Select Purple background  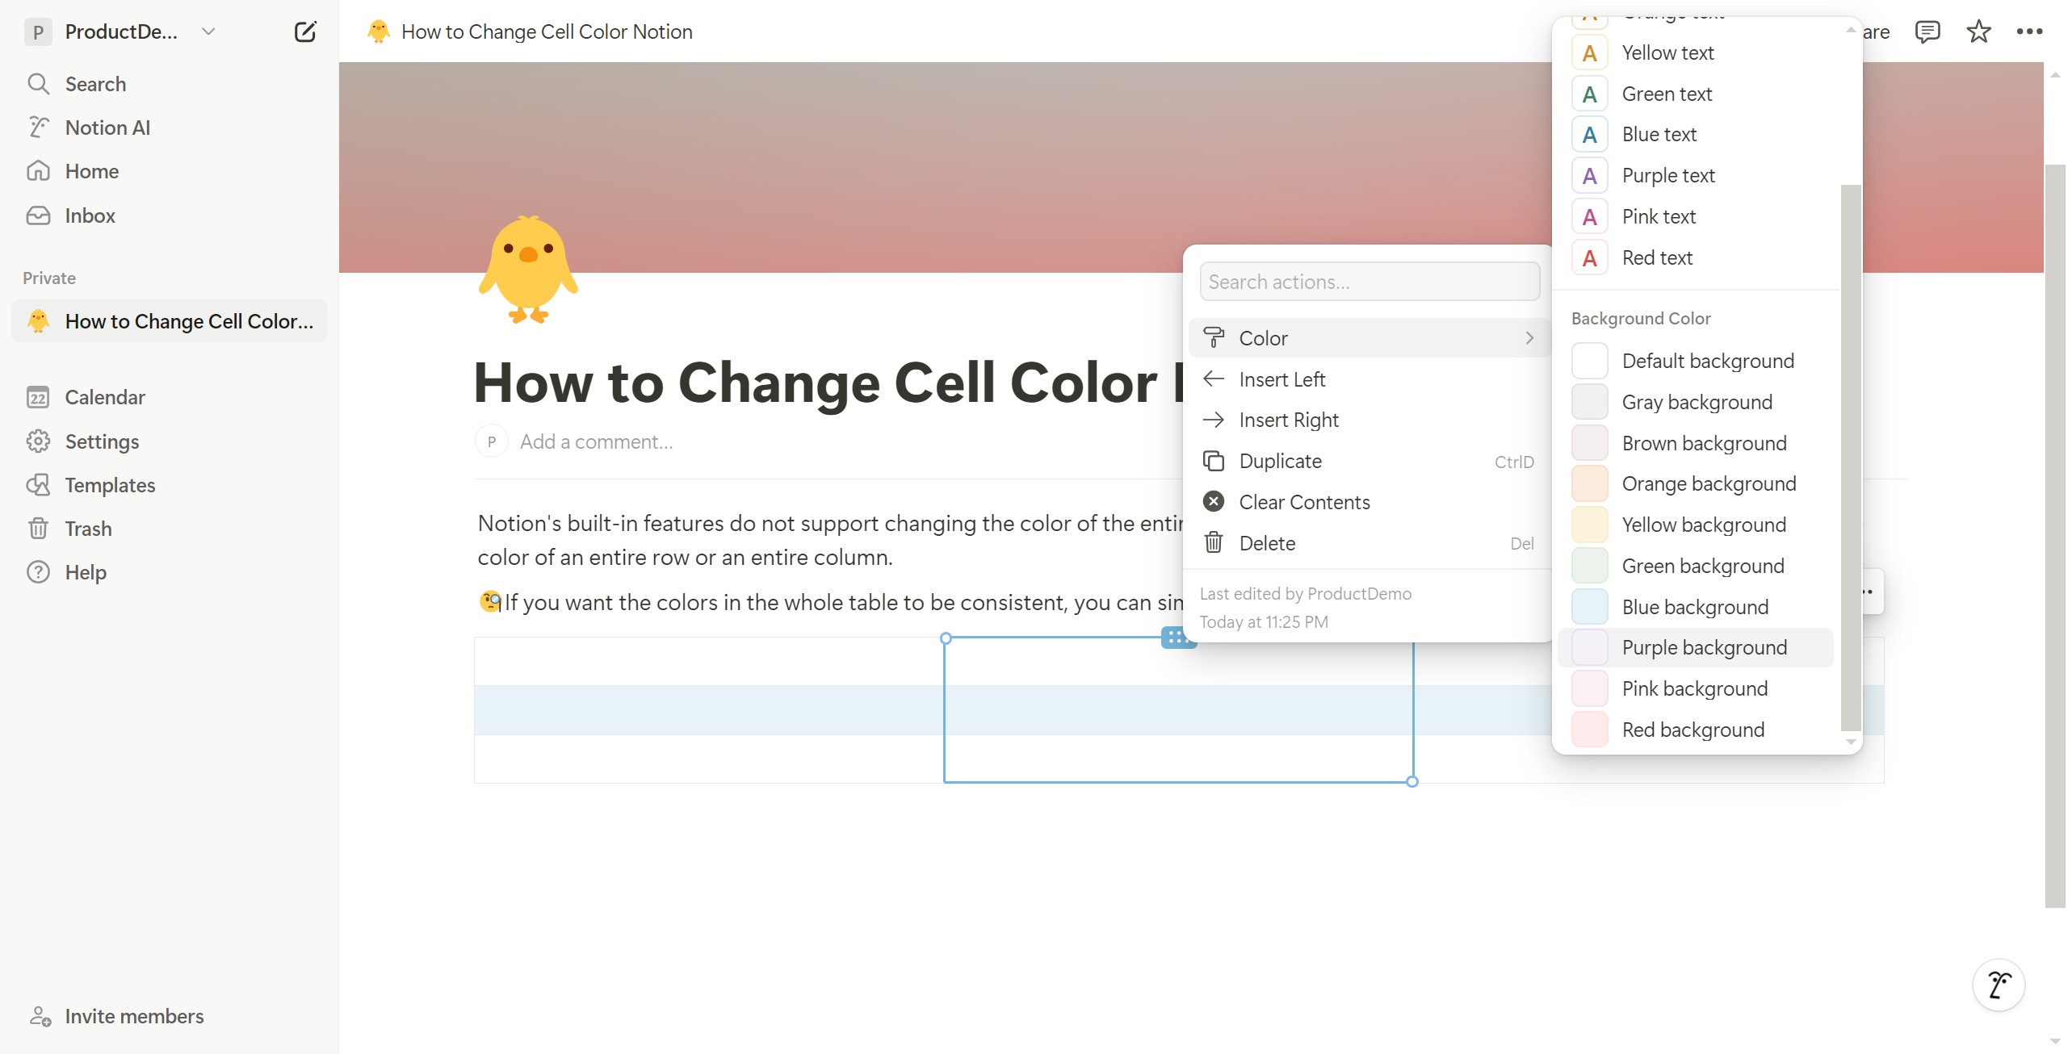(x=1696, y=647)
